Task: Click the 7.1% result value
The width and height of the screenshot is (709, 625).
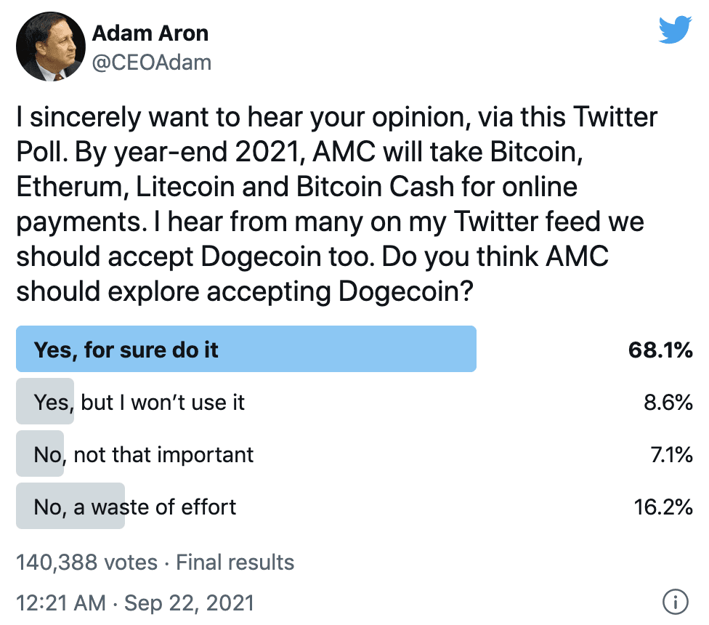Action: [671, 454]
